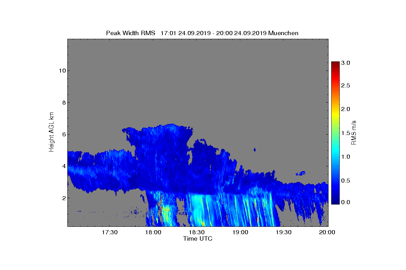Click the colorbar value 3.0

pos(345,63)
